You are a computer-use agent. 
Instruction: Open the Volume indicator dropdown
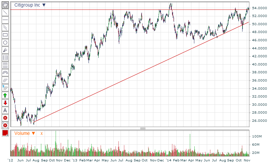[x=33, y=133]
